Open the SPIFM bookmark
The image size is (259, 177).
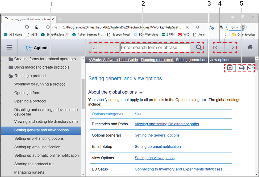click(168, 35)
